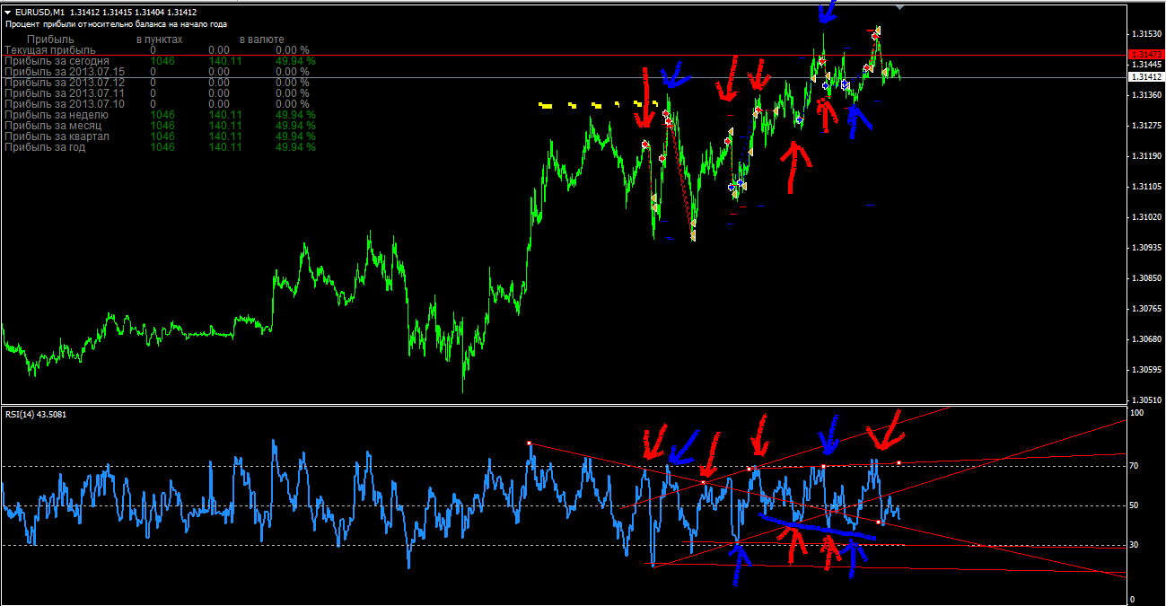Click the RSI(14) 43.5081 indicator label
The image size is (1166, 606).
click(36, 414)
